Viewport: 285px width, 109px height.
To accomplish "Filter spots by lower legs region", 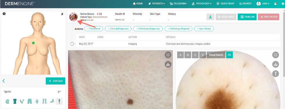I will (45, 101).
